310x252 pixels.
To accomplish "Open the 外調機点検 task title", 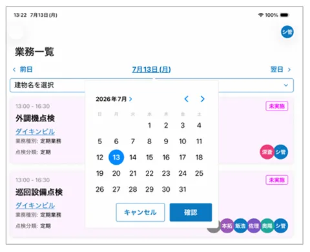I will (35, 118).
